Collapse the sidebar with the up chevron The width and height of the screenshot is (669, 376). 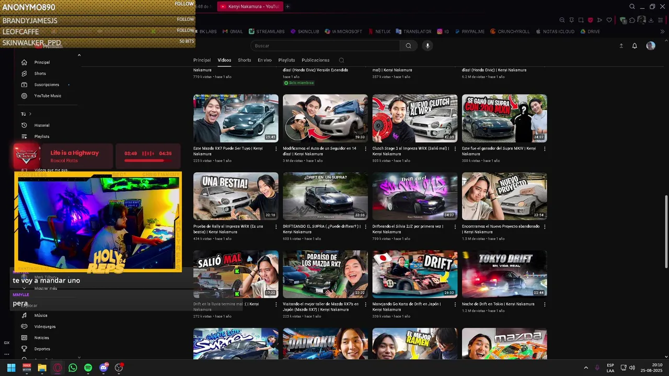coord(79,55)
